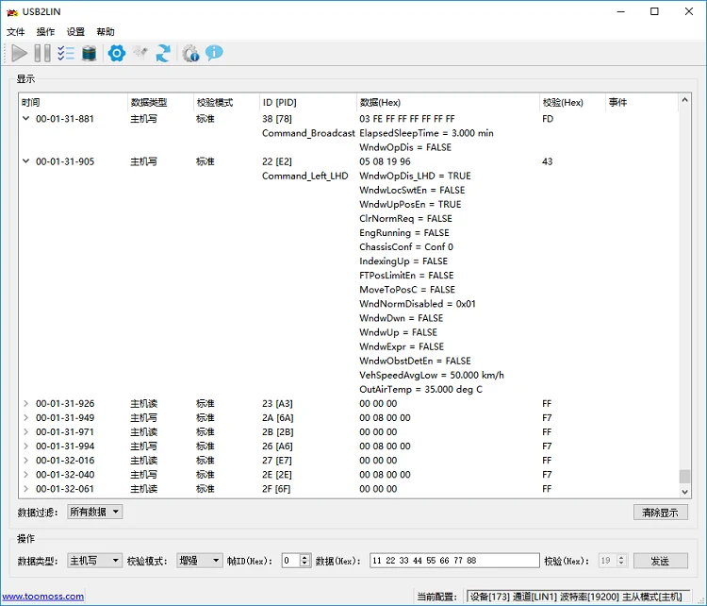Click the ID [PID] column header
707x606 pixels.
[308, 103]
